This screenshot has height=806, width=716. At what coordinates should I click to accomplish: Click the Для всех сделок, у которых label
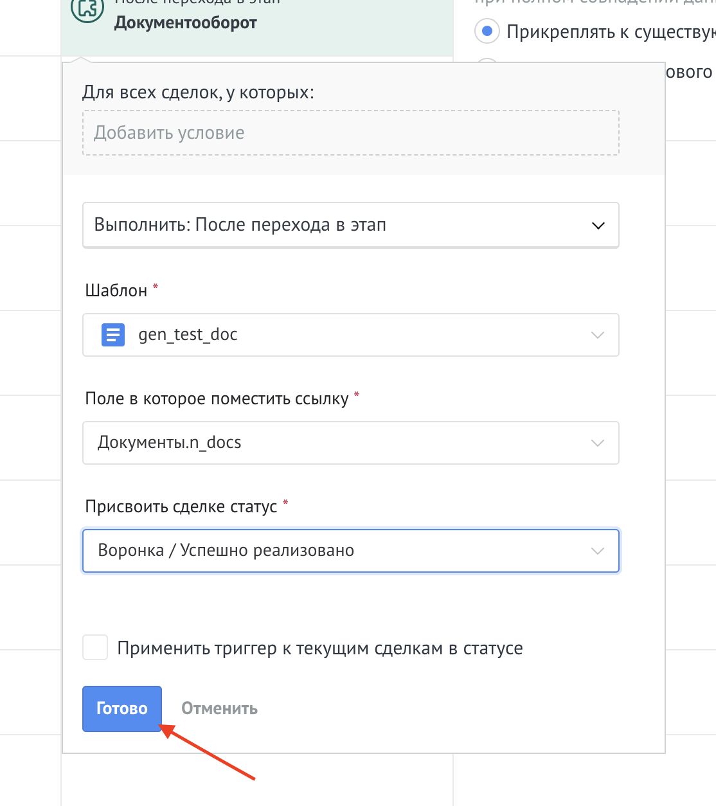pos(198,93)
